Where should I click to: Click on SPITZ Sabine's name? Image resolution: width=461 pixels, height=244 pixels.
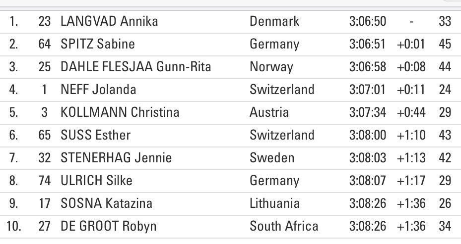tap(97, 44)
